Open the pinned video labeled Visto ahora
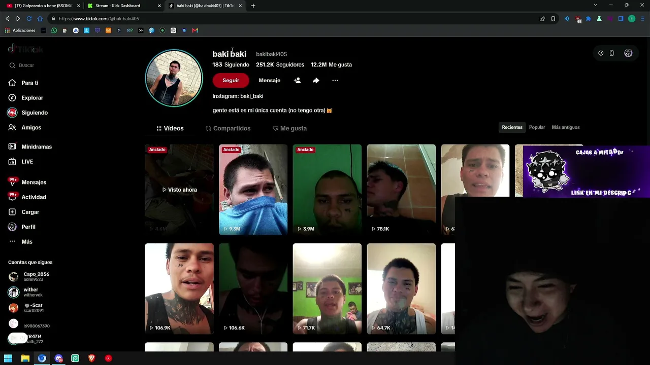Screen dimensions: 650x365 [x=179, y=190]
